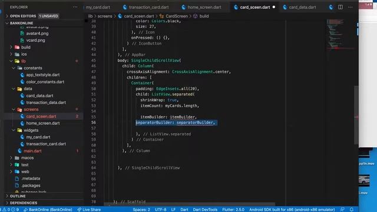Open home_screen.dart in explorer tree
The image size is (377, 212).
click(x=43, y=123)
